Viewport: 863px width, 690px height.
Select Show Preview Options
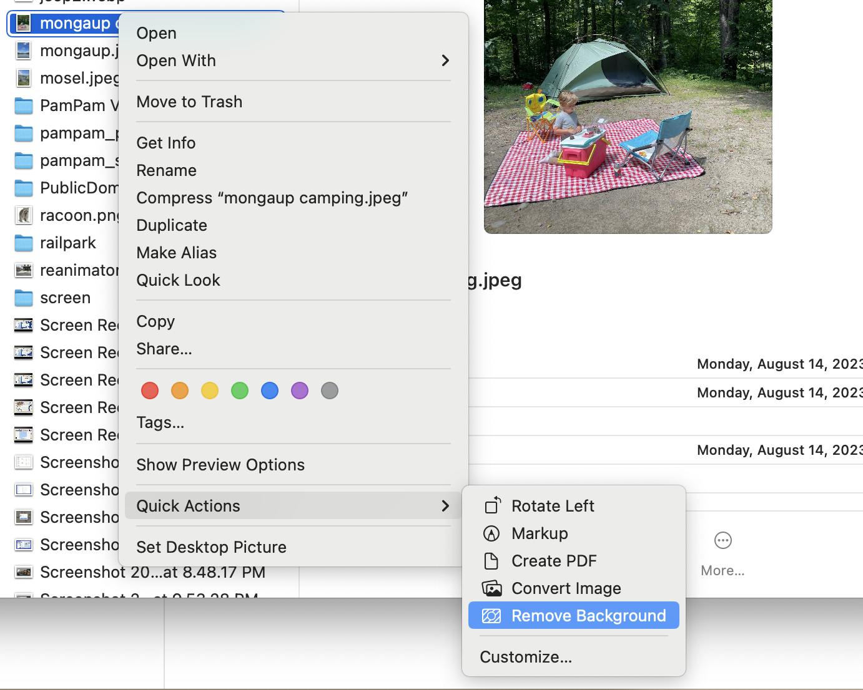click(293, 465)
